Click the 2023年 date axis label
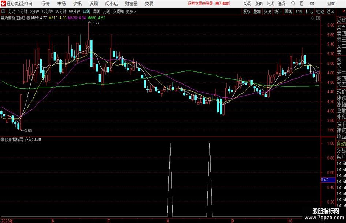Viewport: 346px width, 223px height. [7, 221]
